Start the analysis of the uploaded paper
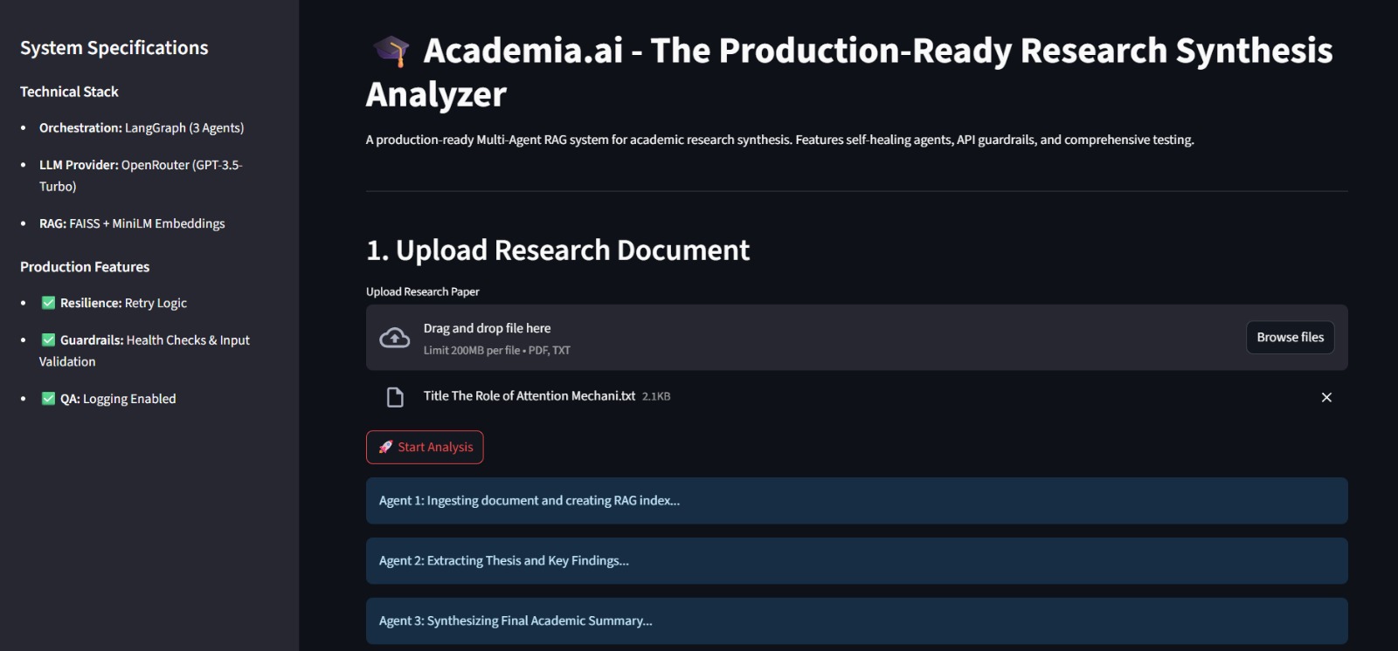The width and height of the screenshot is (1398, 651). (425, 447)
